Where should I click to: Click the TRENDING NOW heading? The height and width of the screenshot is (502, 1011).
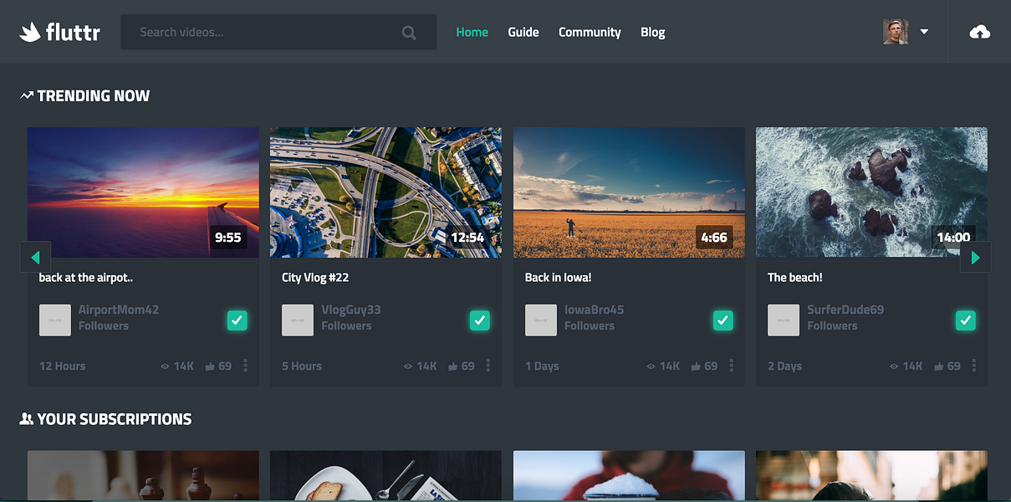94,96
